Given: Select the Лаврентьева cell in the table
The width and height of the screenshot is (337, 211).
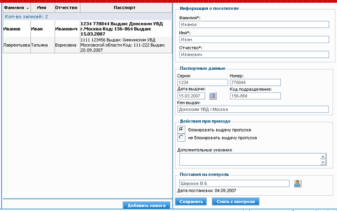Looking at the screenshot, I should coord(17,45).
